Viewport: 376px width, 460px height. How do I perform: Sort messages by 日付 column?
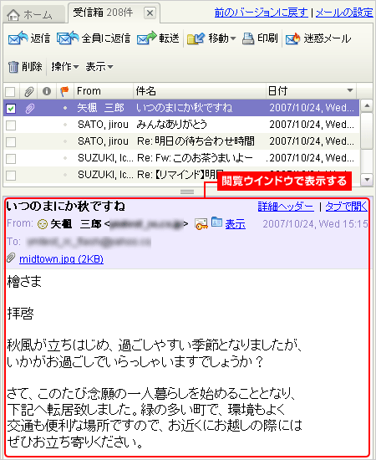click(277, 91)
